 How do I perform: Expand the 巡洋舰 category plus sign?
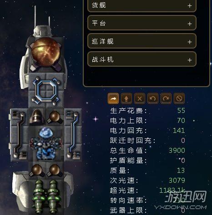(190, 42)
